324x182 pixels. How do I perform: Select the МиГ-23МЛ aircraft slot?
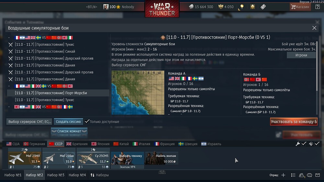coord(25,158)
